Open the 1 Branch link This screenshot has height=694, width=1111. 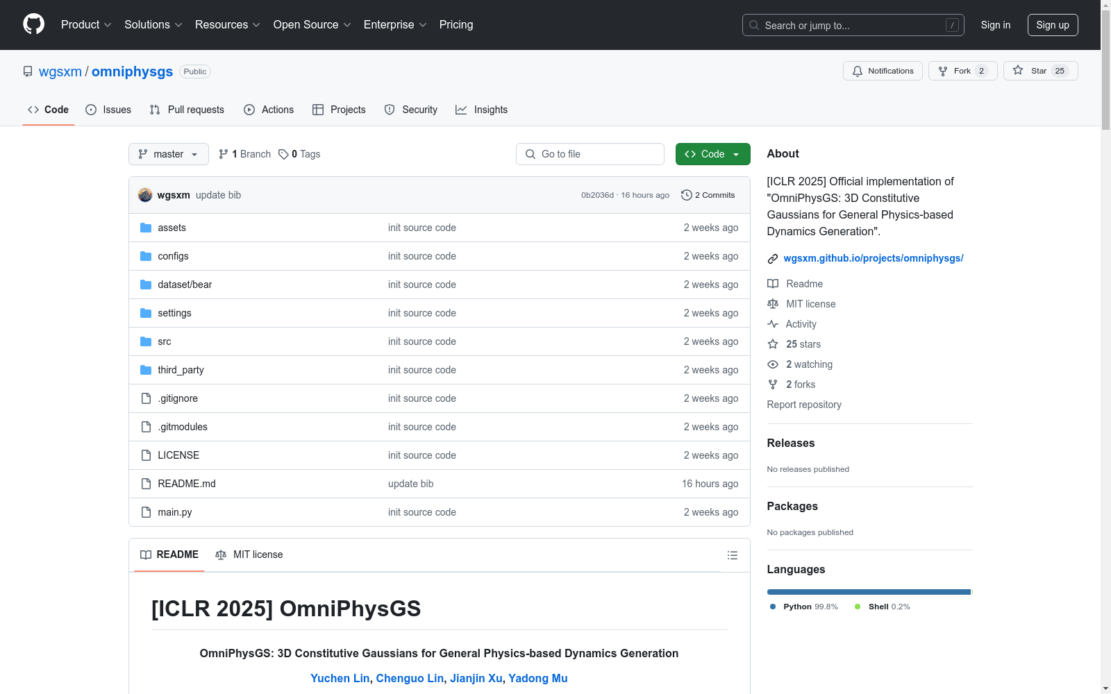pos(245,154)
